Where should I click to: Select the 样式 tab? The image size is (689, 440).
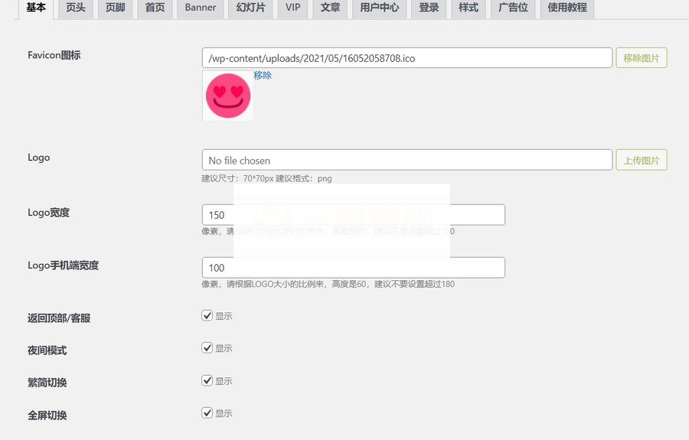468,8
